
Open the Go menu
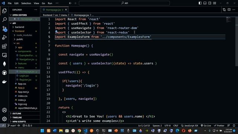pos(44,3)
